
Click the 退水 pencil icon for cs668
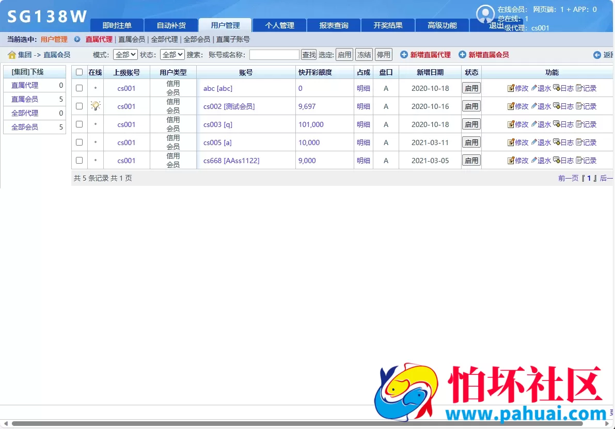[x=533, y=161]
